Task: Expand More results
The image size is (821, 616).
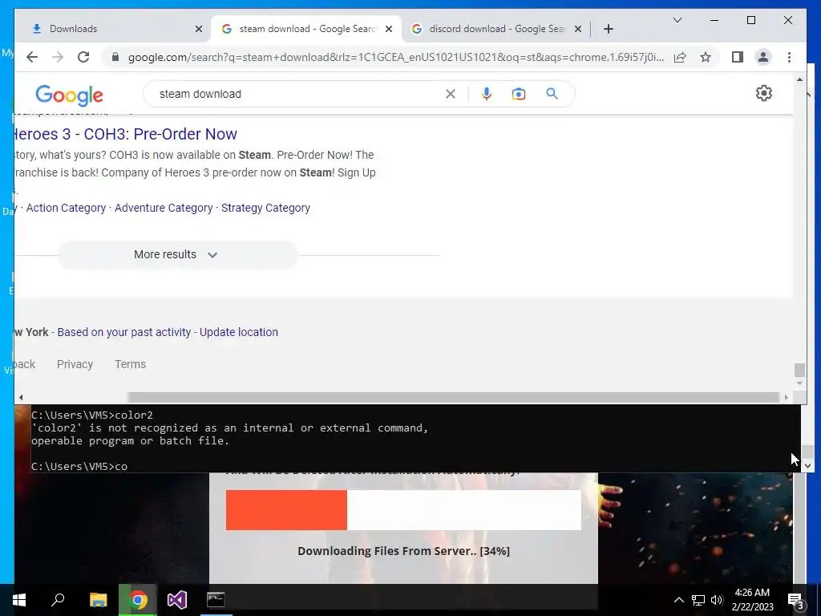Action: click(177, 254)
